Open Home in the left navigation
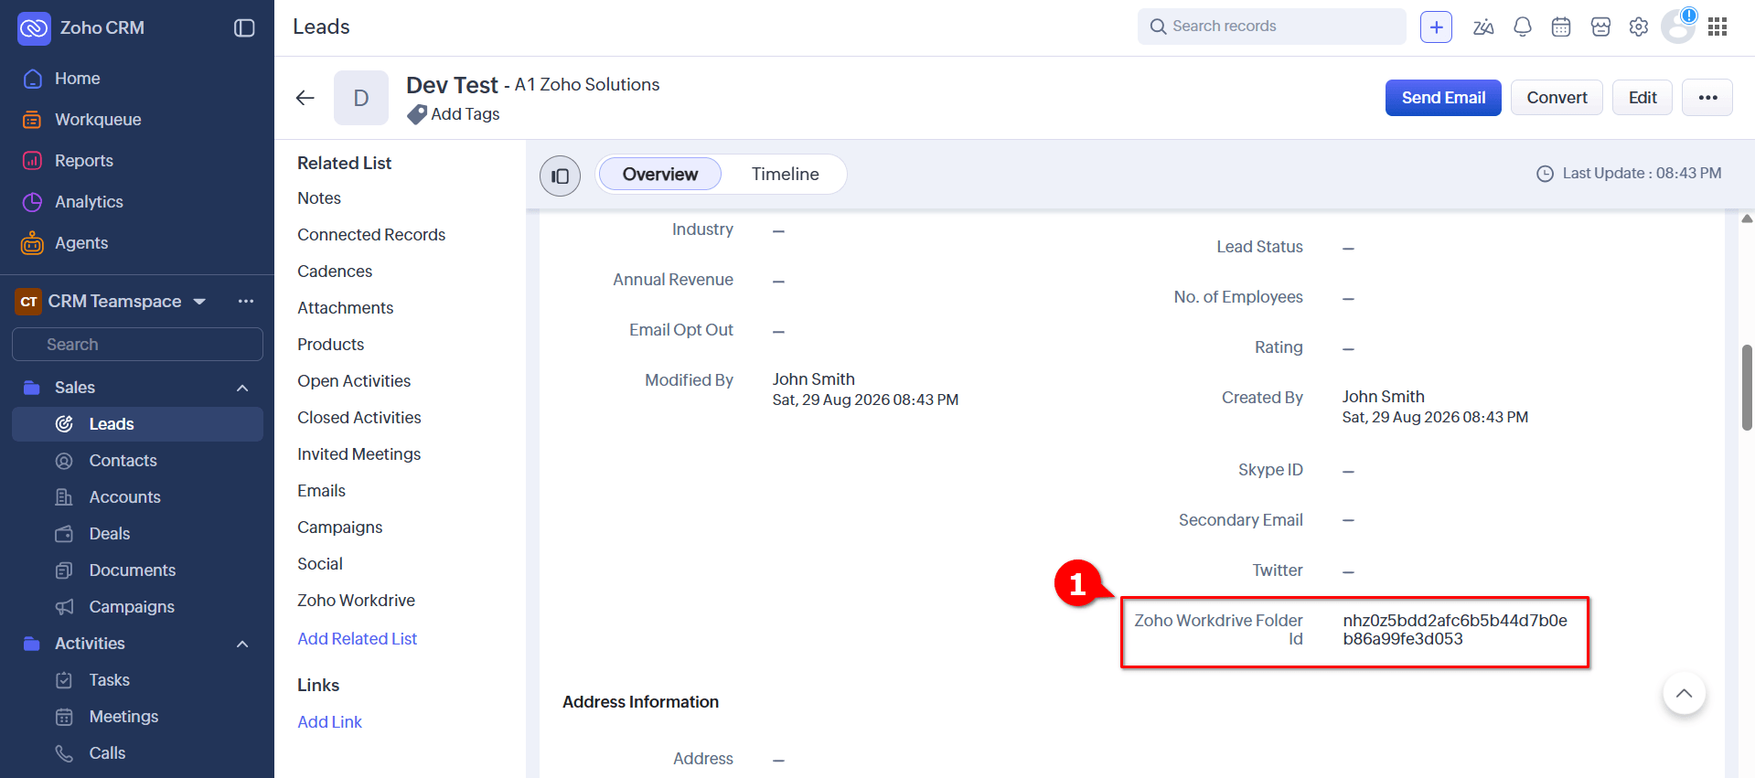The height and width of the screenshot is (778, 1755). coord(78,79)
